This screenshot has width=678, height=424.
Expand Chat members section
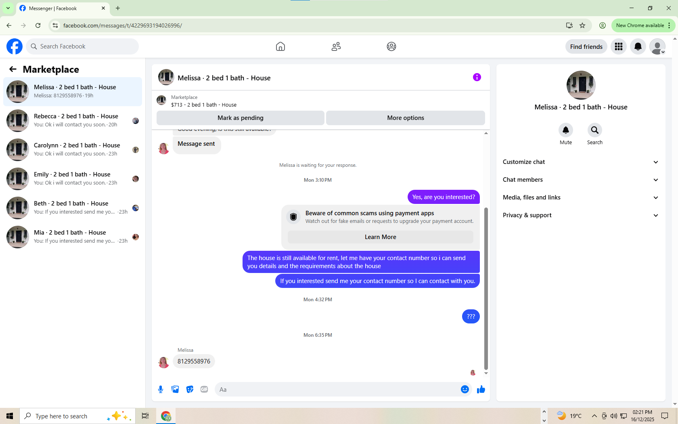pos(581,180)
